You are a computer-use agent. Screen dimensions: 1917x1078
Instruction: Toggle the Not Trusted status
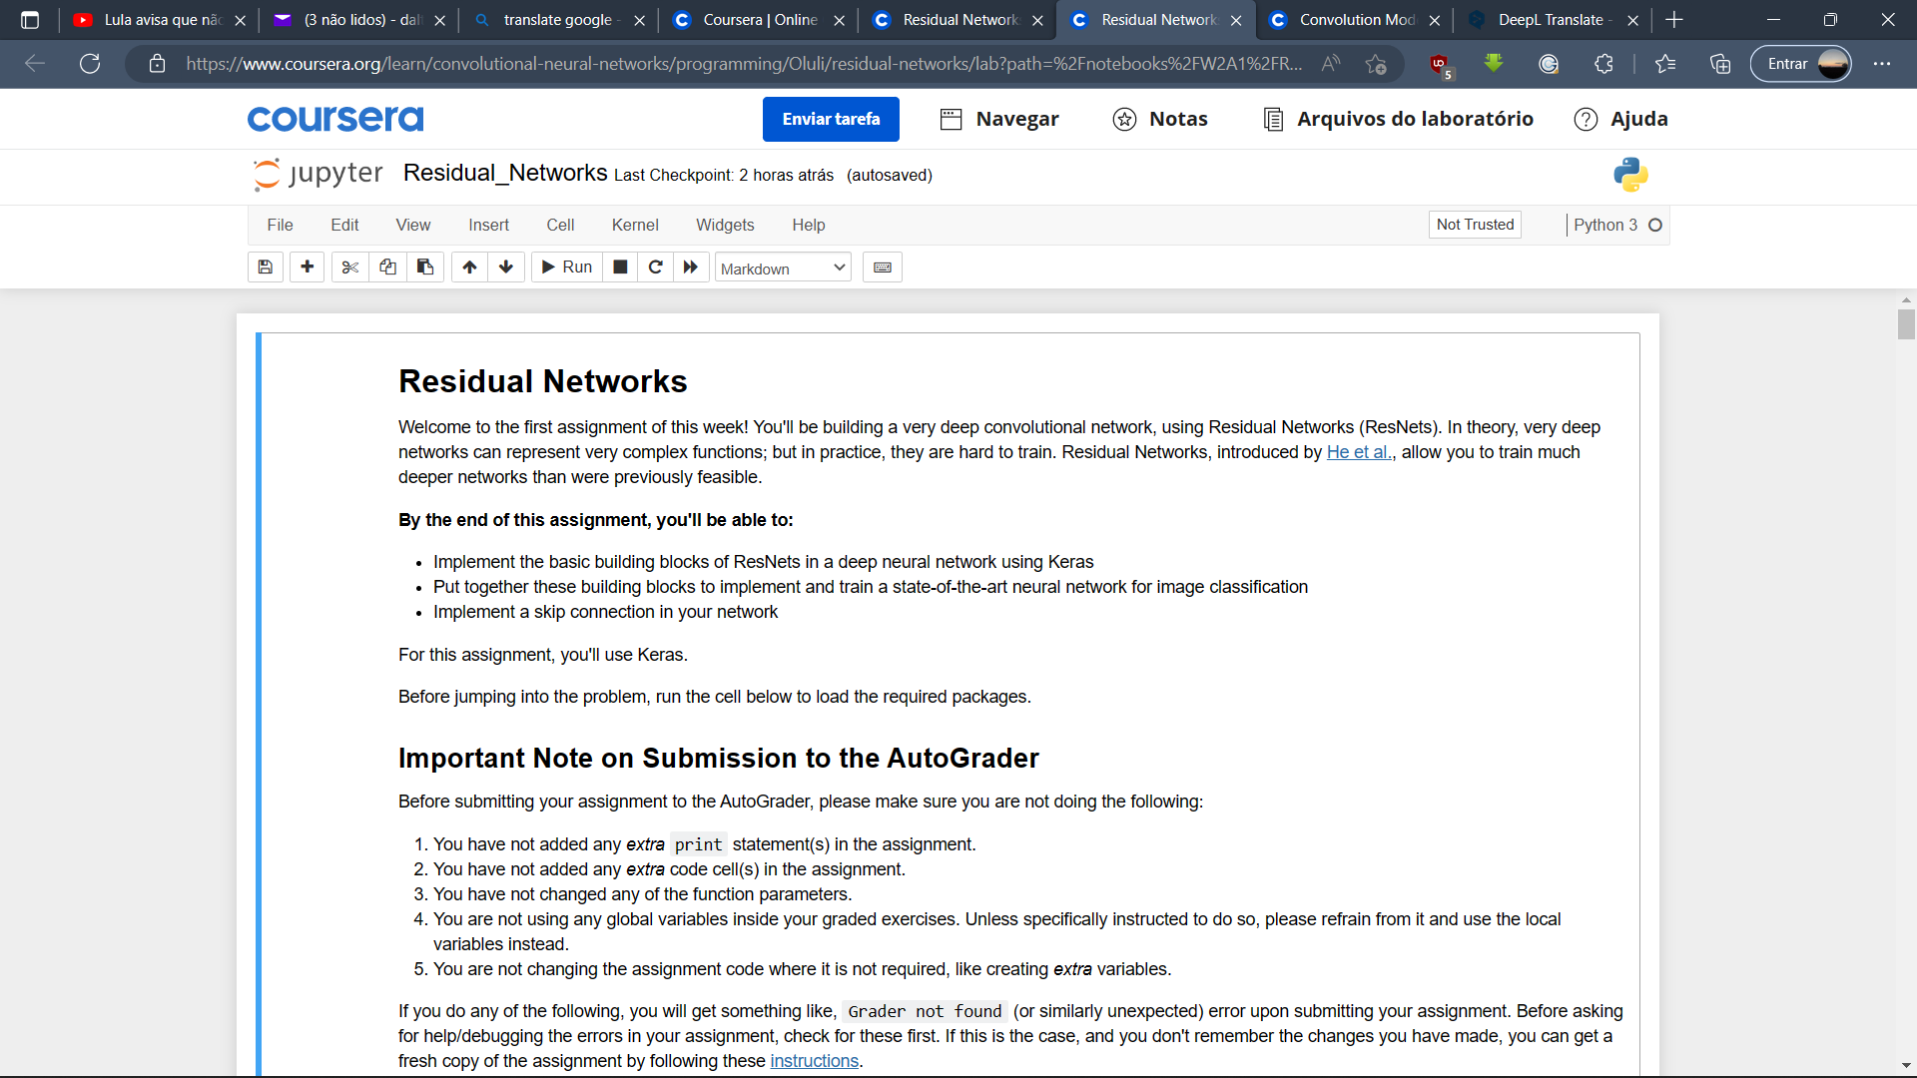(1475, 225)
